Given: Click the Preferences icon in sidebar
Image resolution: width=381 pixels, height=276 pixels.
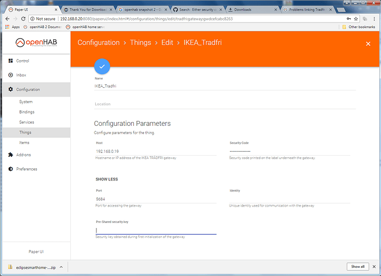Looking at the screenshot, I should coord(11,169).
